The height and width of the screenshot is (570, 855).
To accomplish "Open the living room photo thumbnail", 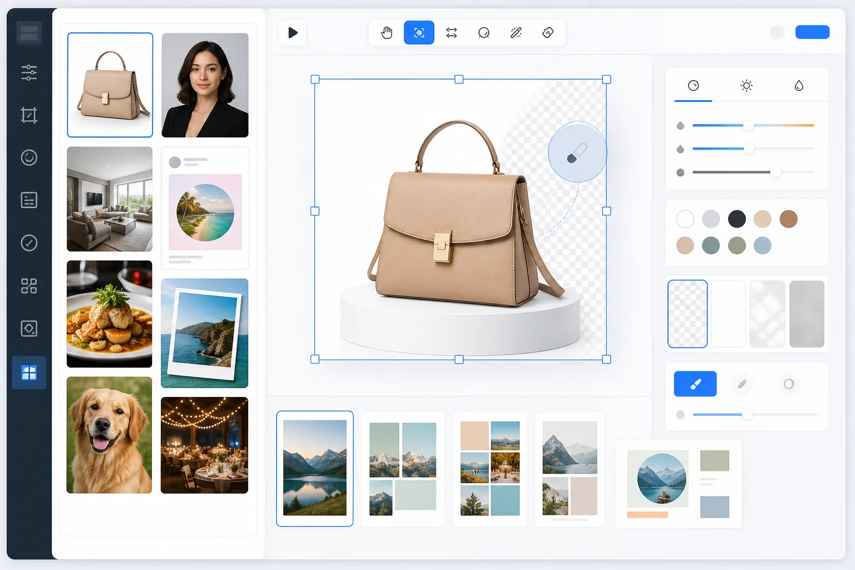I will pyautogui.click(x=110, y=199).
